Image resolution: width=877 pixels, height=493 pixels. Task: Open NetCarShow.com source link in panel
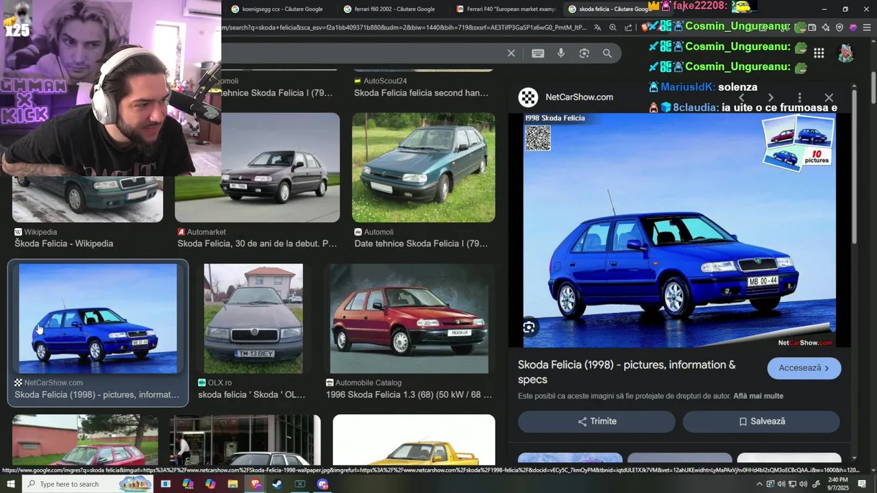click(x=579, y=97)
